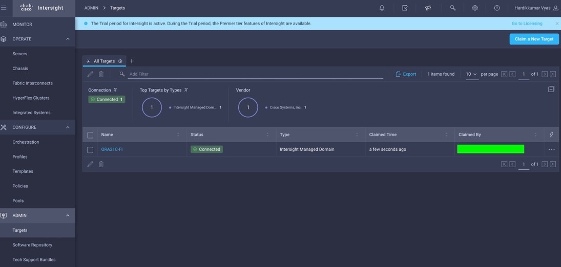Screen dimensions: 561x267
Task: Collapse the OPERATE section chevron
Action: pos(68,39)
